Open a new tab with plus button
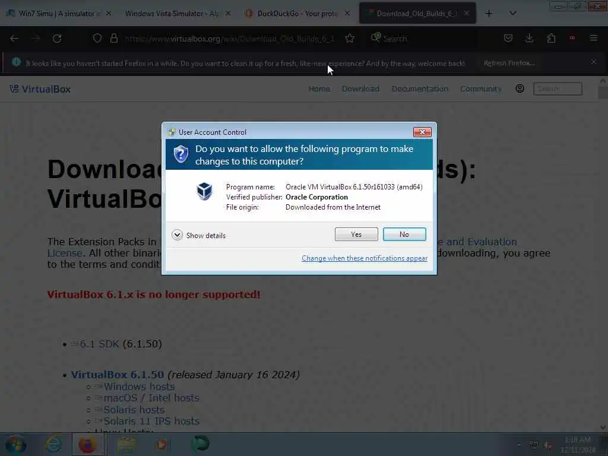Image resolution: width=608 pixels, height=456 pixels. (x=489, y=14)
